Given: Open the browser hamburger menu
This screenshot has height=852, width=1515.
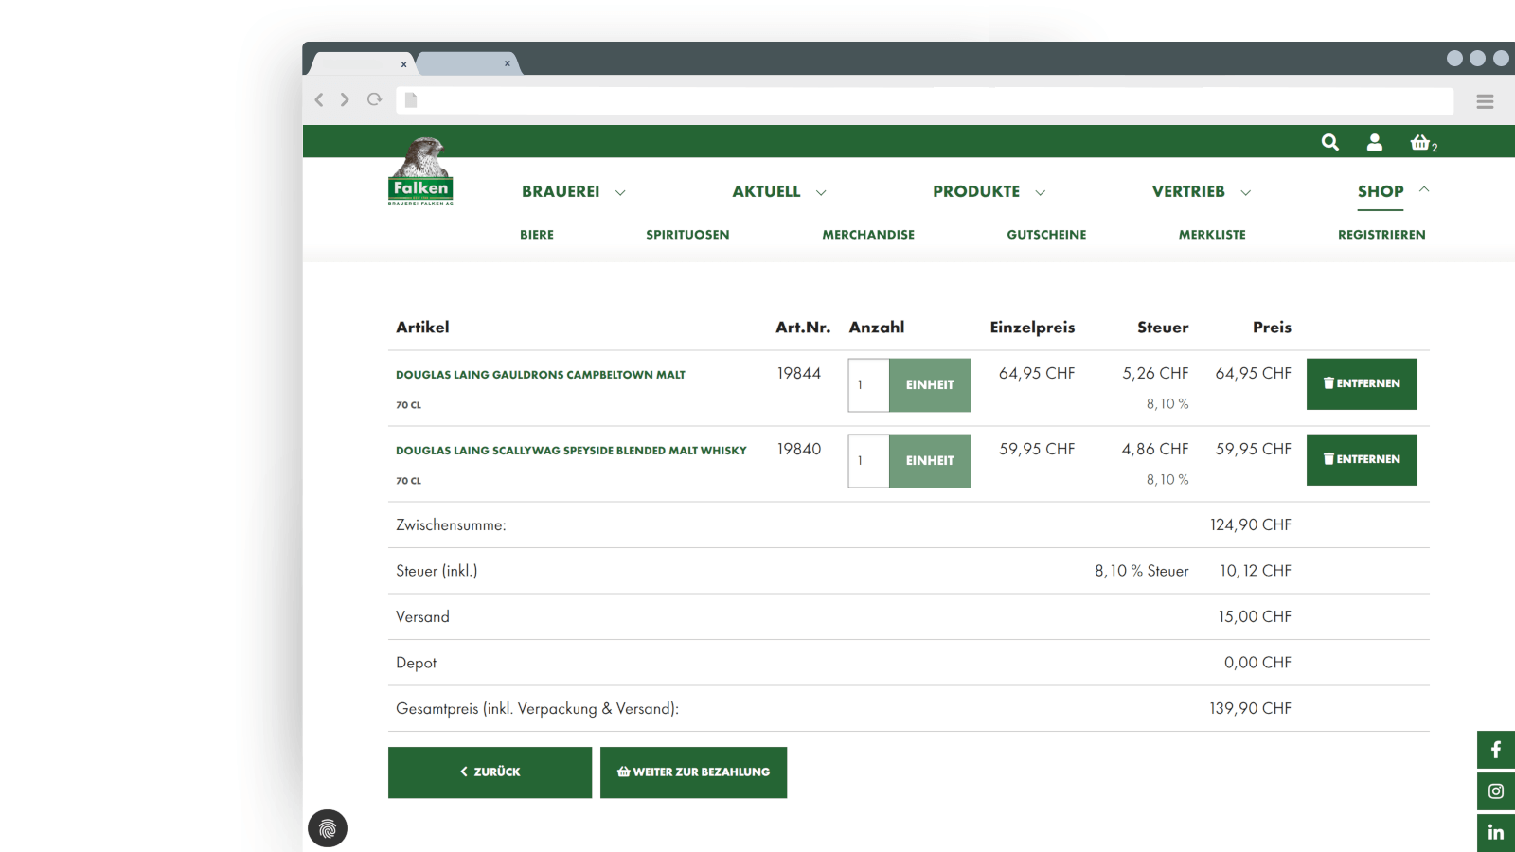Looking at the screenshot, I should tap(1485, 101).
